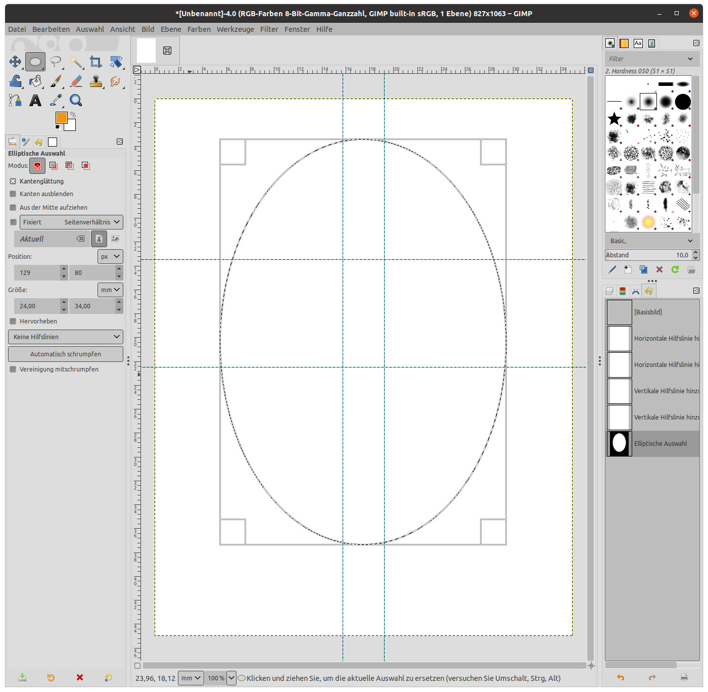Open the Position unit px dropdown
This screenshot has width=708, height=692.
[x=110, y=256]
